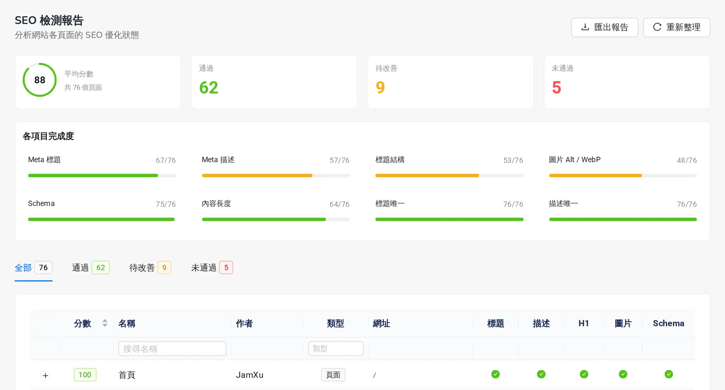This screenshot has width=725, height=390.
Task: Click the 內容長度 progress bar
Action: coord(275,219)
